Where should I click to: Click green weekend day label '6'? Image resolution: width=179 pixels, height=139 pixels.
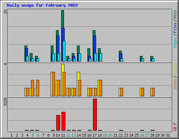click(38, 135)
